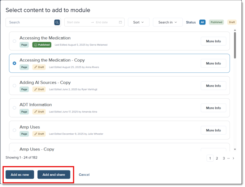Image resolution: width=245 pixels, height=187 pixels.
Task: Click the Amp Uses - Copy title
Action: click(37, 149)
